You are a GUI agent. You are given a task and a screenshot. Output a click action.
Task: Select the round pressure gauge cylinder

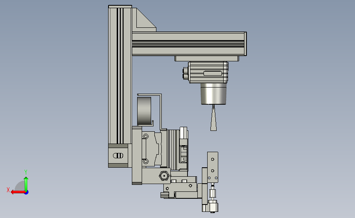coord(144,111)
